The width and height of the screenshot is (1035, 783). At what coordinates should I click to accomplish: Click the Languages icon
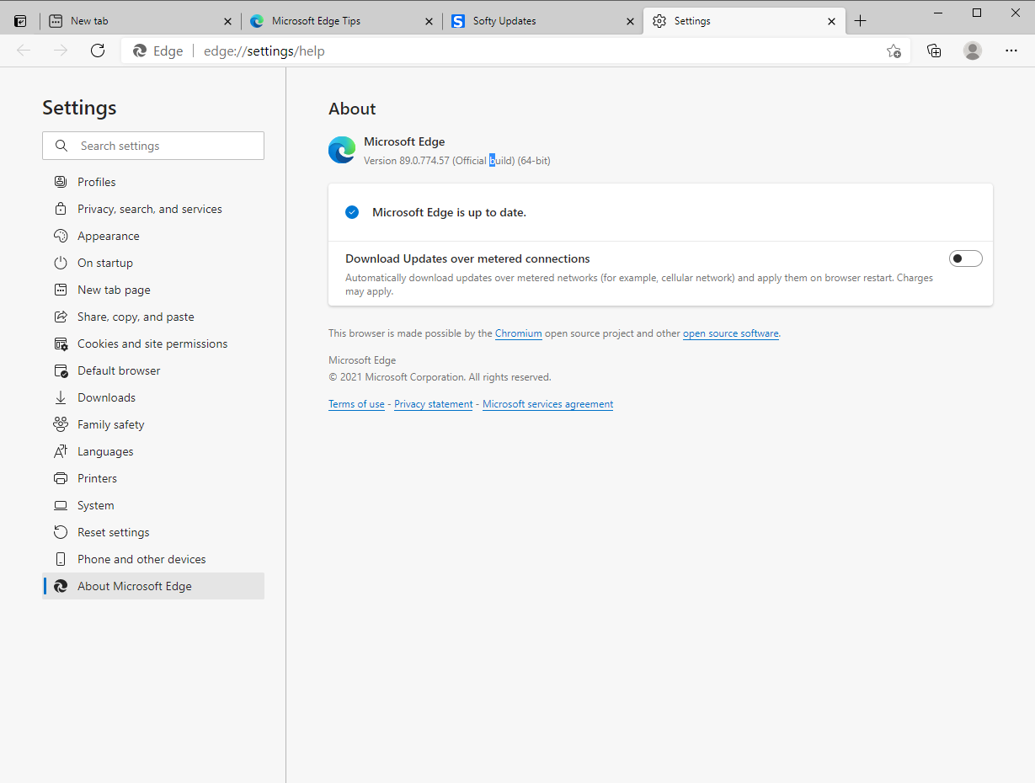pos(61,451)
